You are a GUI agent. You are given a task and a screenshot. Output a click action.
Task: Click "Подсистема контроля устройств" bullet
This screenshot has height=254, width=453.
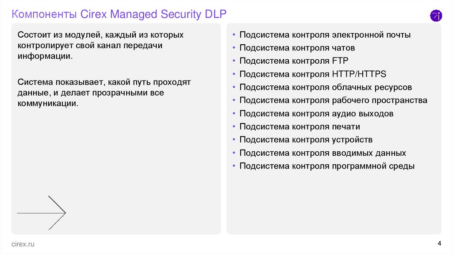tap(306, 140)
